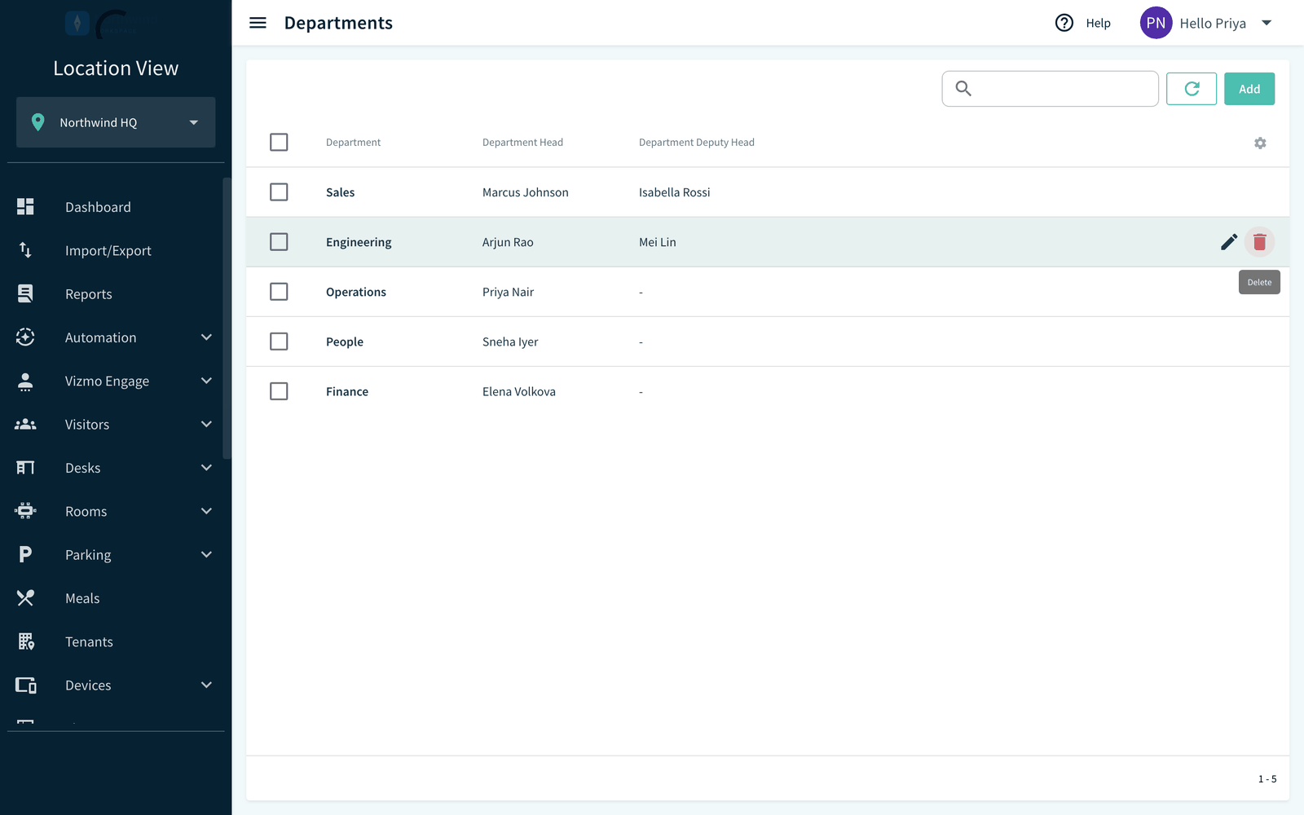Screen dimensions: 1304x815
Task: Click the Visitors group icon
Action: 25,424
